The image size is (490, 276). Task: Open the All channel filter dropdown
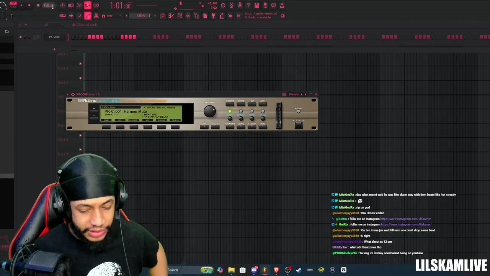pos(54,25)
